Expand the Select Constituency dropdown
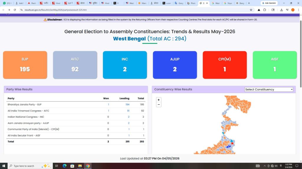The image size is (302, 169). (x=269, y=89)
